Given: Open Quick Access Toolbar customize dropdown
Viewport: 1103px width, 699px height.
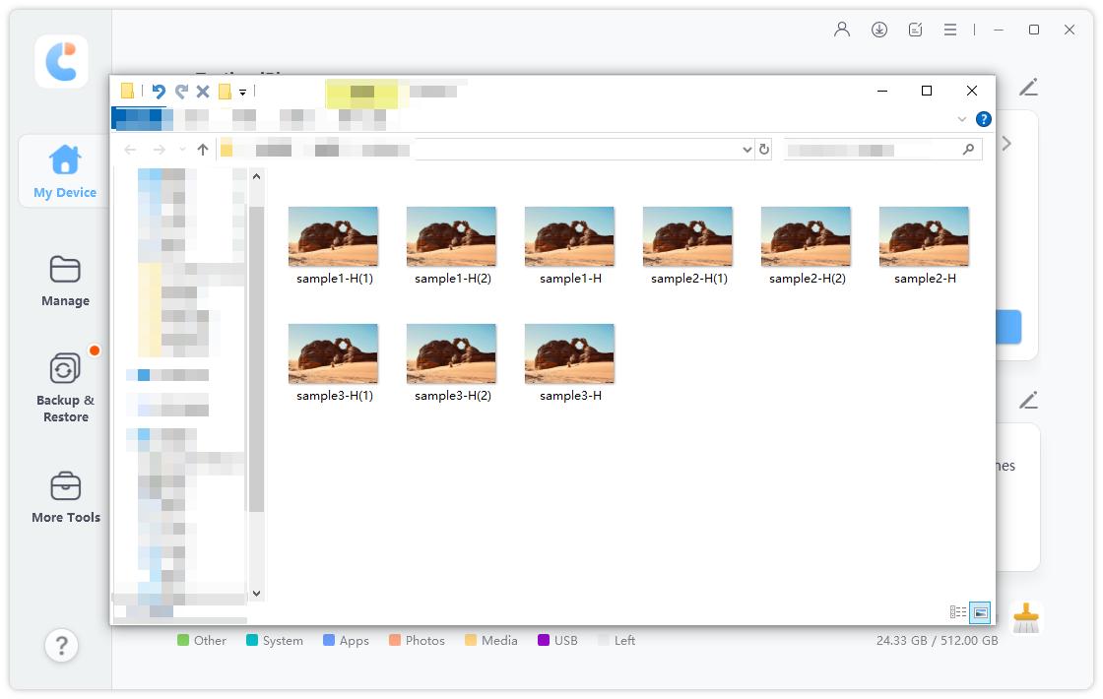Looking at the screenshot, I should 242,92.
